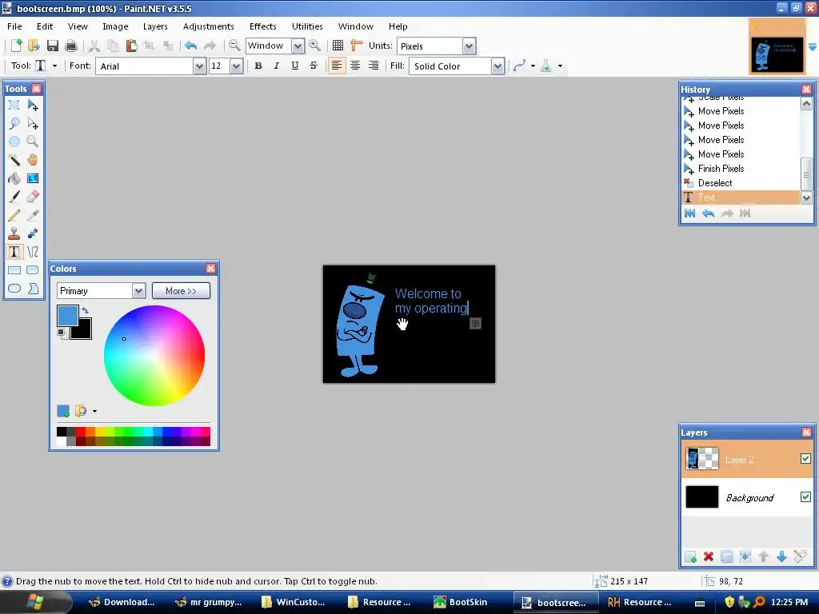Select the Pan hand tool
819x614 pixels.
[32, 160]
